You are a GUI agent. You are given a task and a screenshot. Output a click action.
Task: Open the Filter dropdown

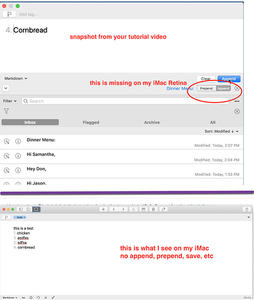10,101
